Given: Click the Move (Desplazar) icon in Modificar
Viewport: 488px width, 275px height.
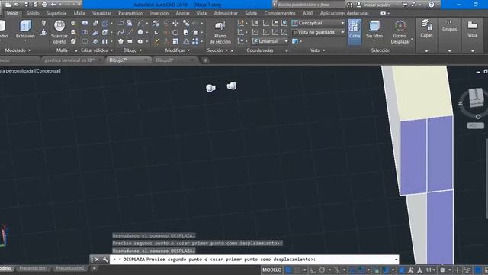Looking at the screenshot, I should (175, 23).
